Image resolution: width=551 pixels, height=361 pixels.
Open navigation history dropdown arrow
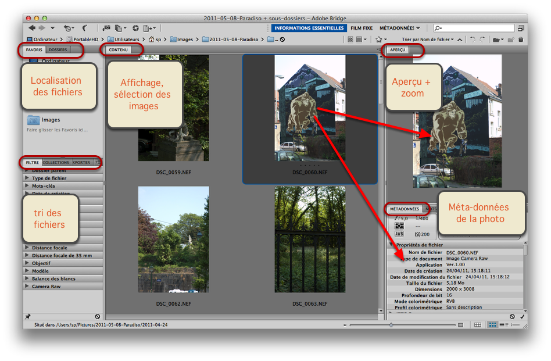pos(52,28)
